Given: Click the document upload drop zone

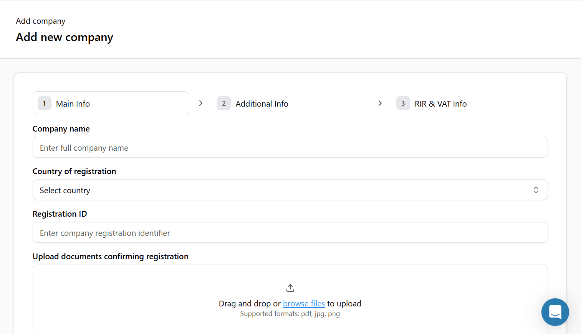Looking at the screenshot, I should pos(290,299).
